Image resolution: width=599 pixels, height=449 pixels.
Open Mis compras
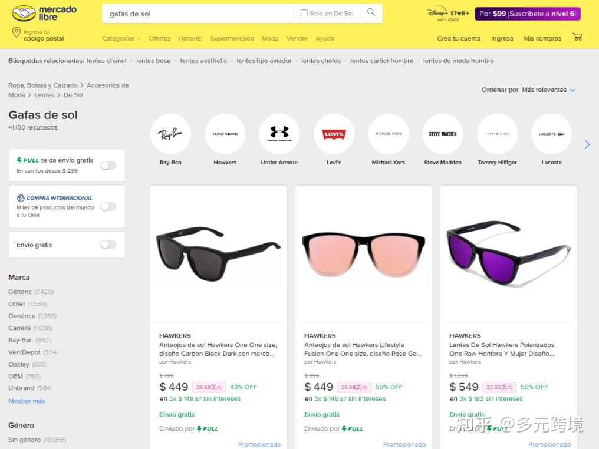pos(542,38)
